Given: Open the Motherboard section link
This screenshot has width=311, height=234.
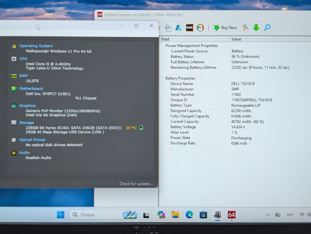Looking at the screenshot, I should pyautogui.click(x=31, y=88).
